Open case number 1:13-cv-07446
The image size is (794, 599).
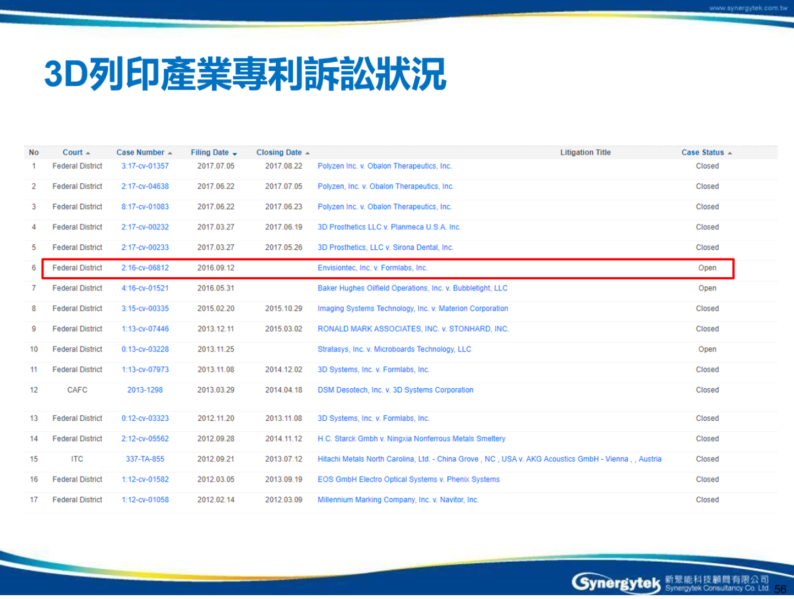(145, 329)
